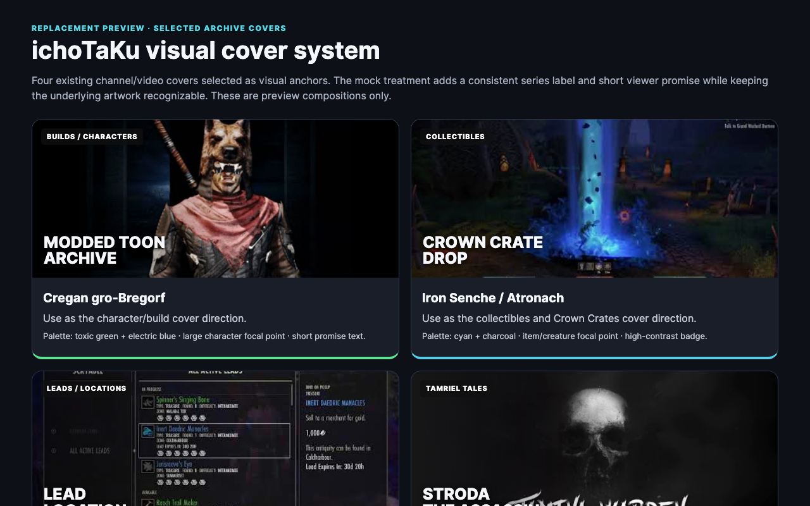Click the CROWN CRATE DROP overlay title
The image size is (810, 506).
(483, 250)
